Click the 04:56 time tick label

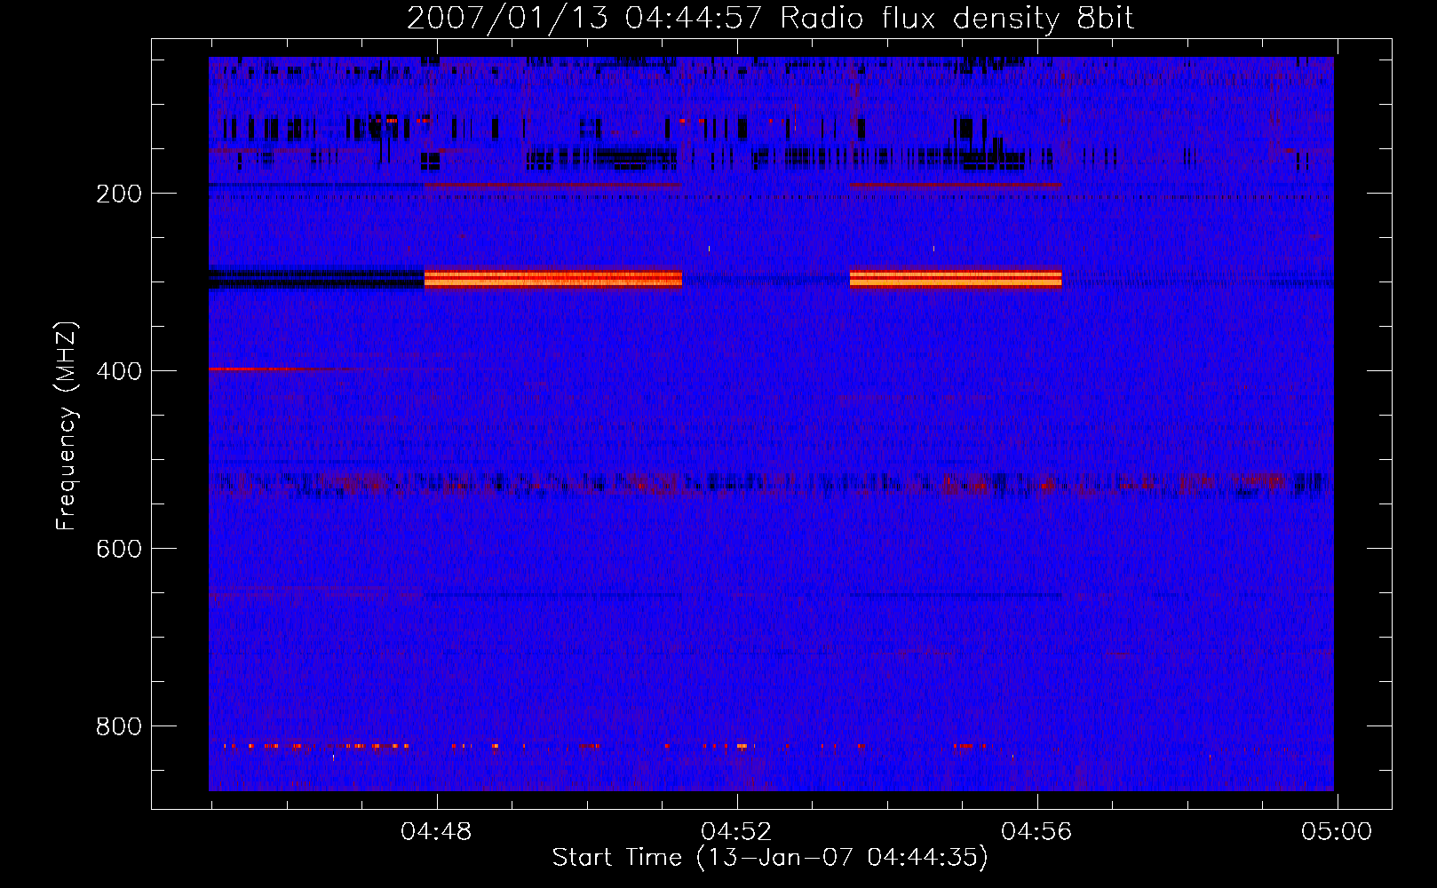1036,832
